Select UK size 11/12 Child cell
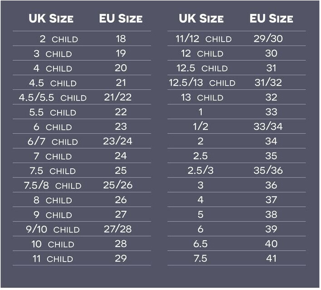 [204, 39]
